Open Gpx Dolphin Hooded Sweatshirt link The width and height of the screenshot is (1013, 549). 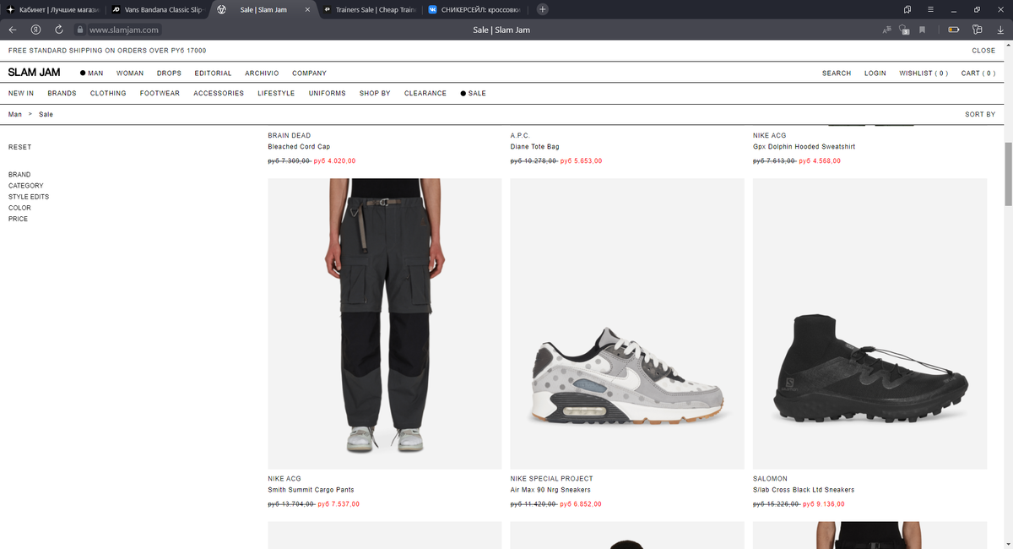[x=804, y=147]
